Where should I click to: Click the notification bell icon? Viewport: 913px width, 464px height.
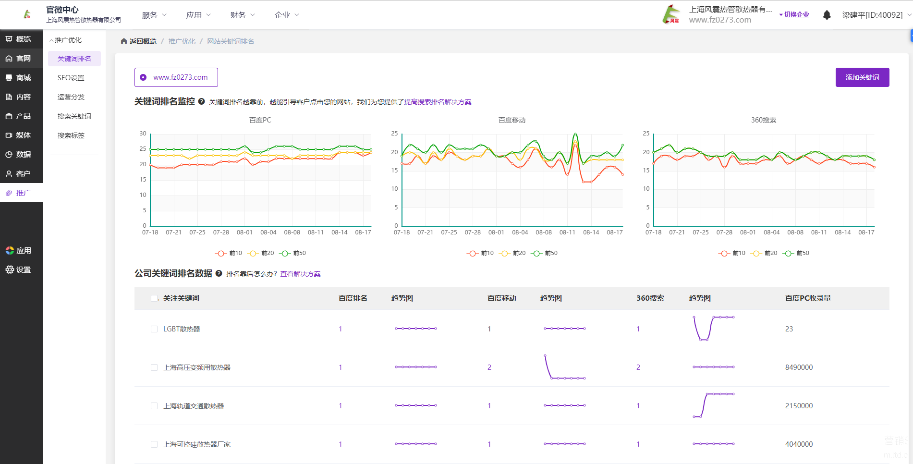(827, 15)
